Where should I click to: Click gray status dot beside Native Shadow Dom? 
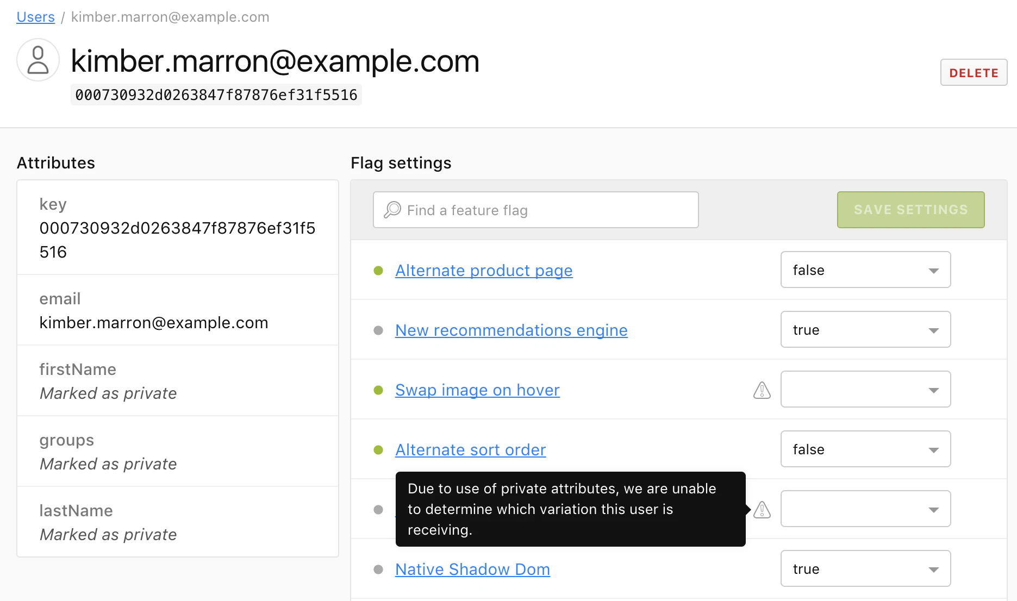point(378,569)
